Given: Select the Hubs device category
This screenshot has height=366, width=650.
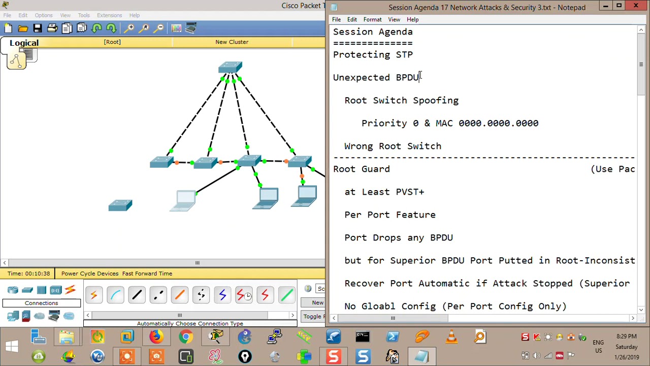Looking at the screenshot, I should 42,290.
